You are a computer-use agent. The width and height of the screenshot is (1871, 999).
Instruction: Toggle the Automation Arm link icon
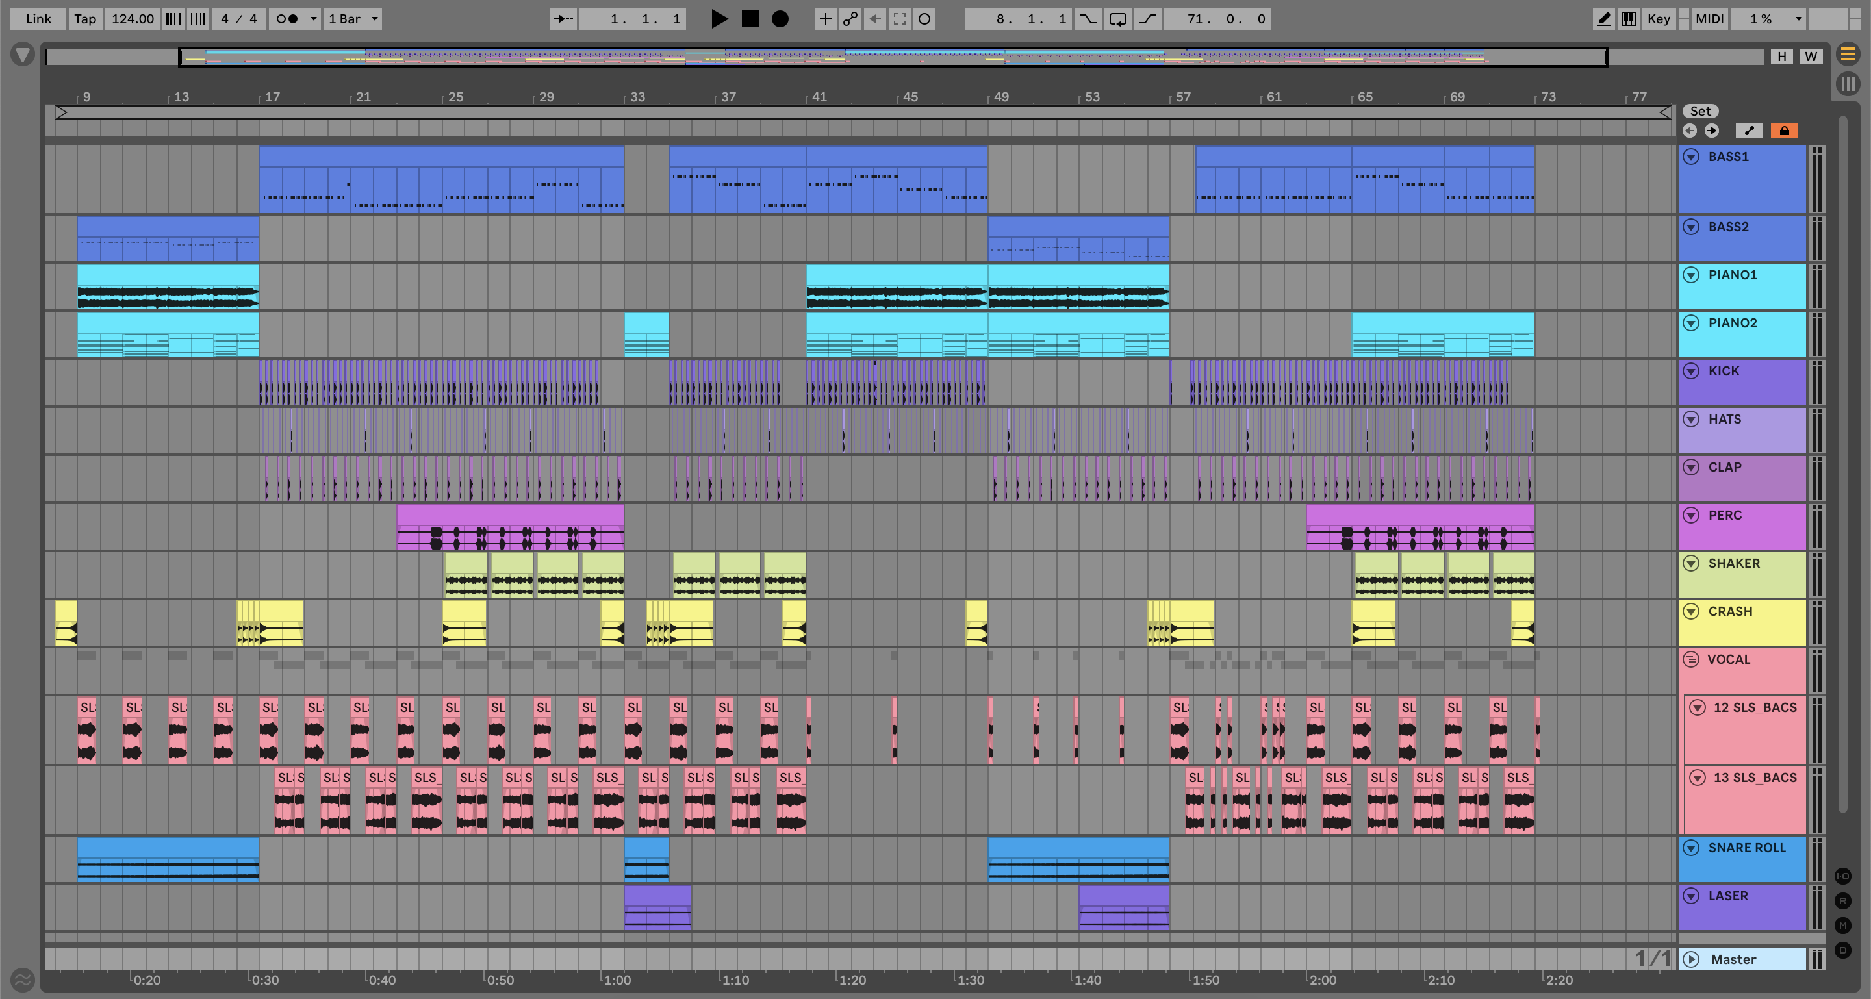(x=850, y=19)
